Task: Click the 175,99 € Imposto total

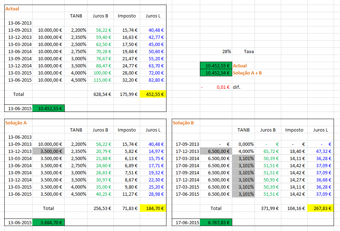Action: (x=127, y=94)
